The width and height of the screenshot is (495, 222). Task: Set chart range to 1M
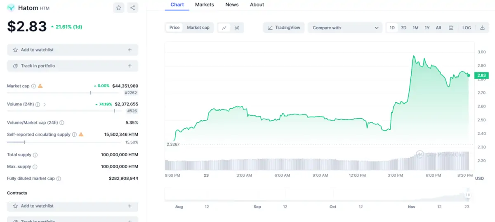click(415, 28)
